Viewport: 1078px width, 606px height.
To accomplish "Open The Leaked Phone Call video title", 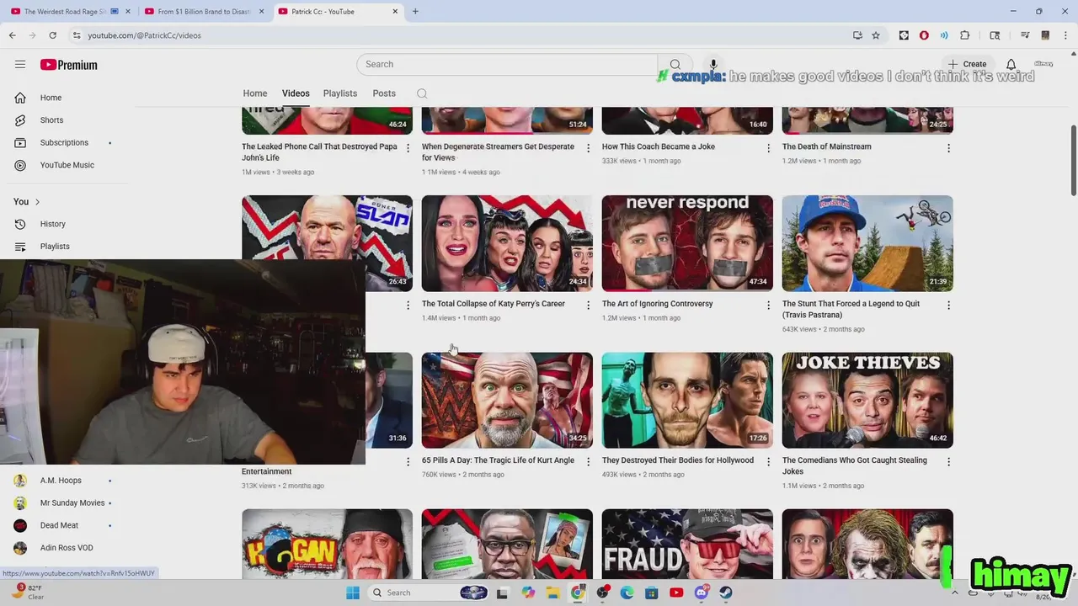I will 319,151.
